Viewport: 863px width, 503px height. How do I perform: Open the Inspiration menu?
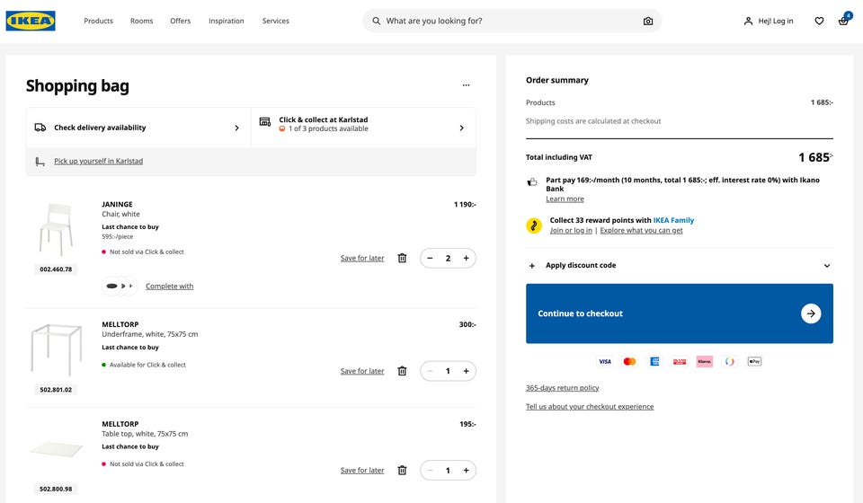(226, 21)
